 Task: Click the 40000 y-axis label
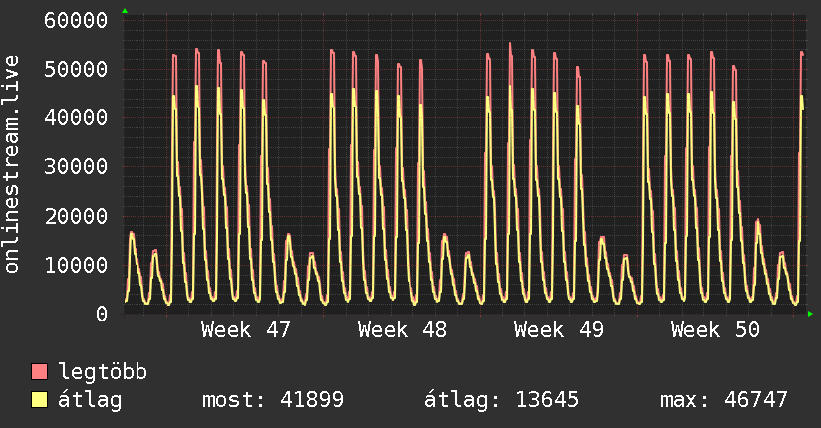(76, 117)
